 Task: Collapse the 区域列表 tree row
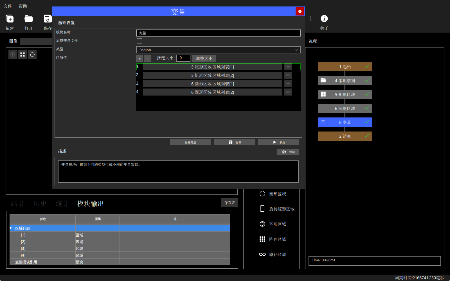(11, 228)
